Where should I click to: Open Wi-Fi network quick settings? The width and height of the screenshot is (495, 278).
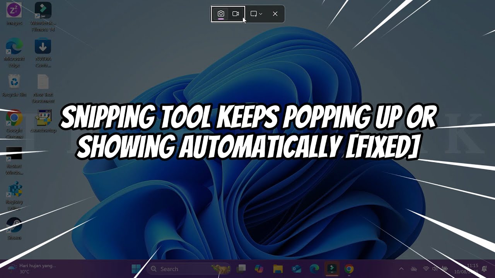426,269
